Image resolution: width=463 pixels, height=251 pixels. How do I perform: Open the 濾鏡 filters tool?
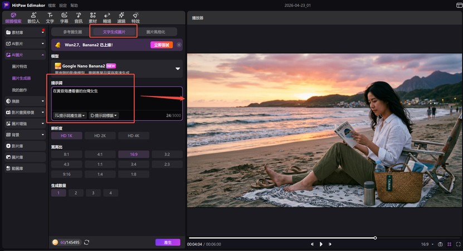pyautogui.click(x=121, y=17)
